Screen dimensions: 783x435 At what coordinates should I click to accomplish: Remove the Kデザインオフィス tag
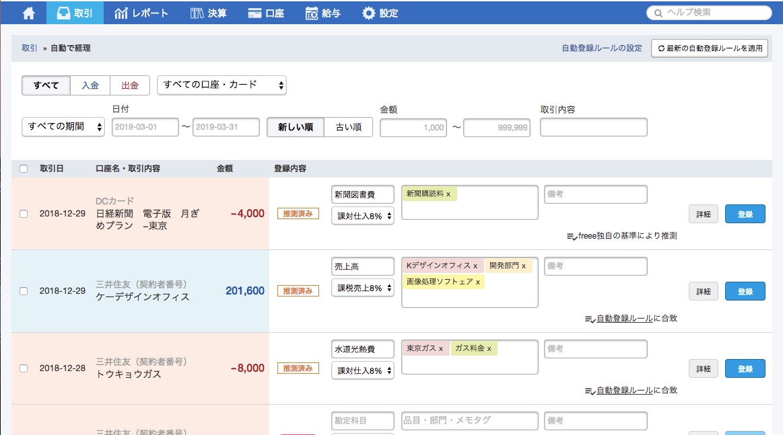point(475,266)
